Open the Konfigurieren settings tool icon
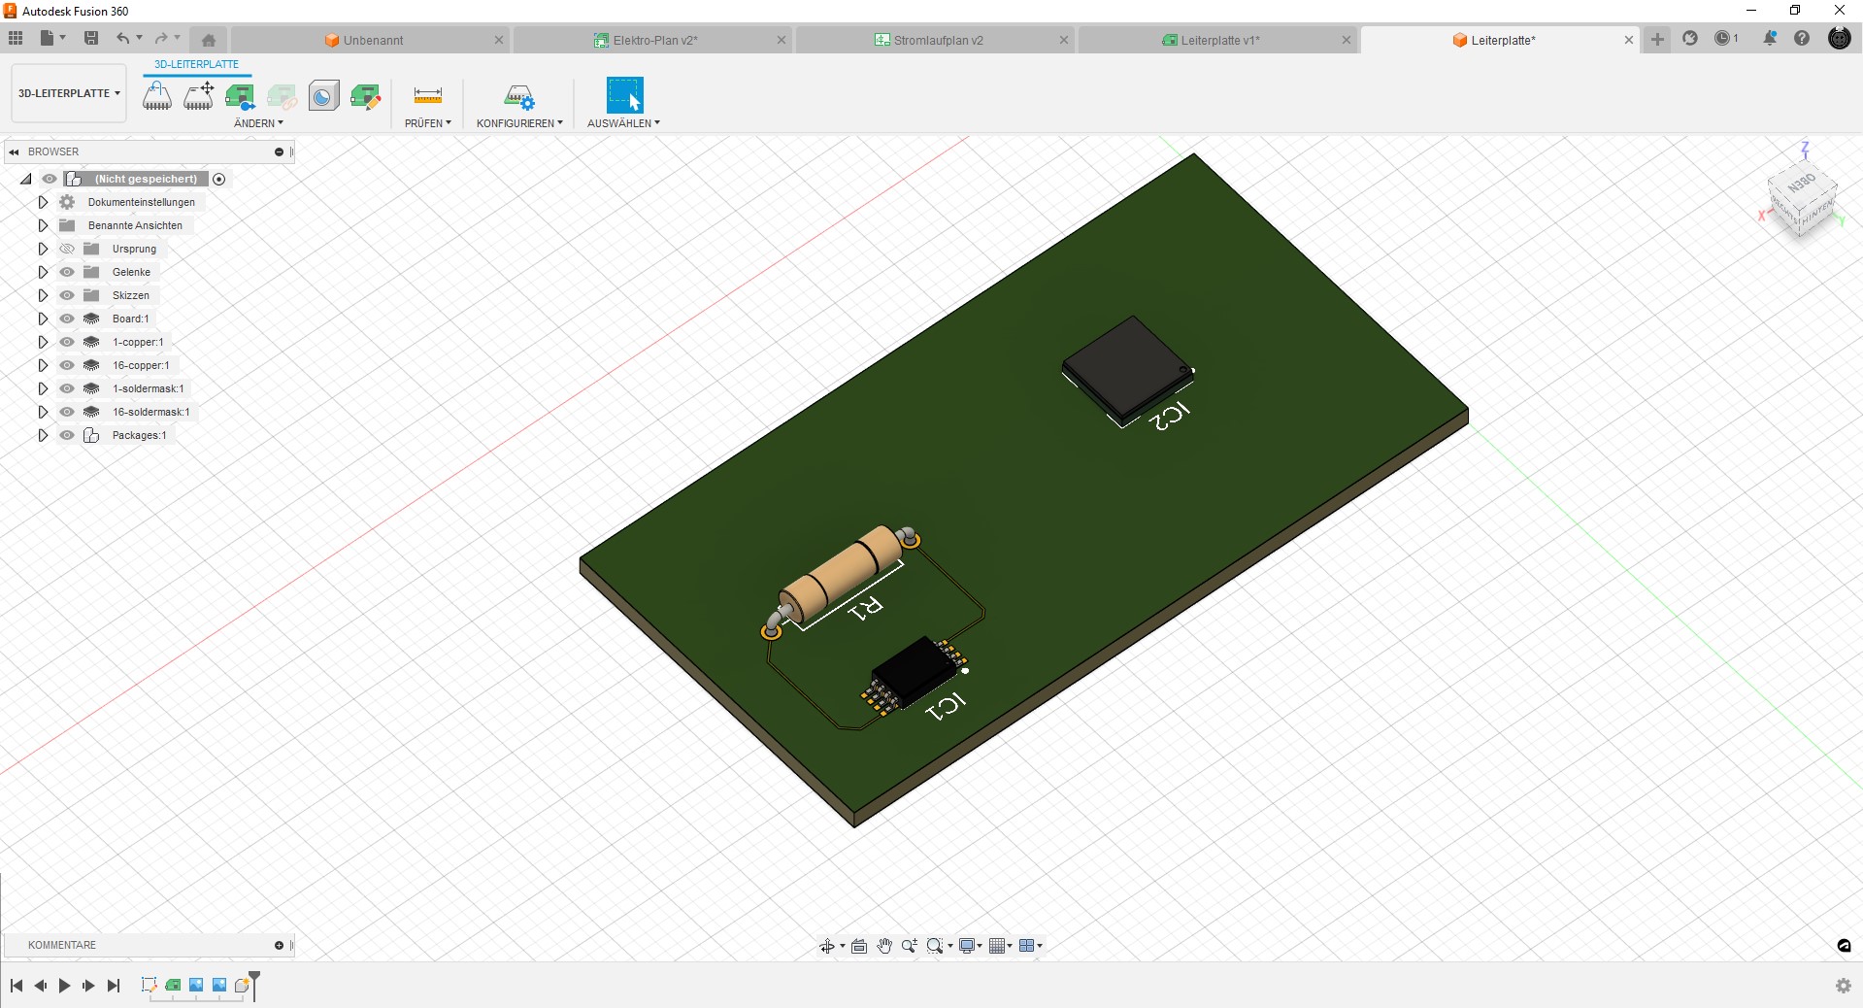 519,95
